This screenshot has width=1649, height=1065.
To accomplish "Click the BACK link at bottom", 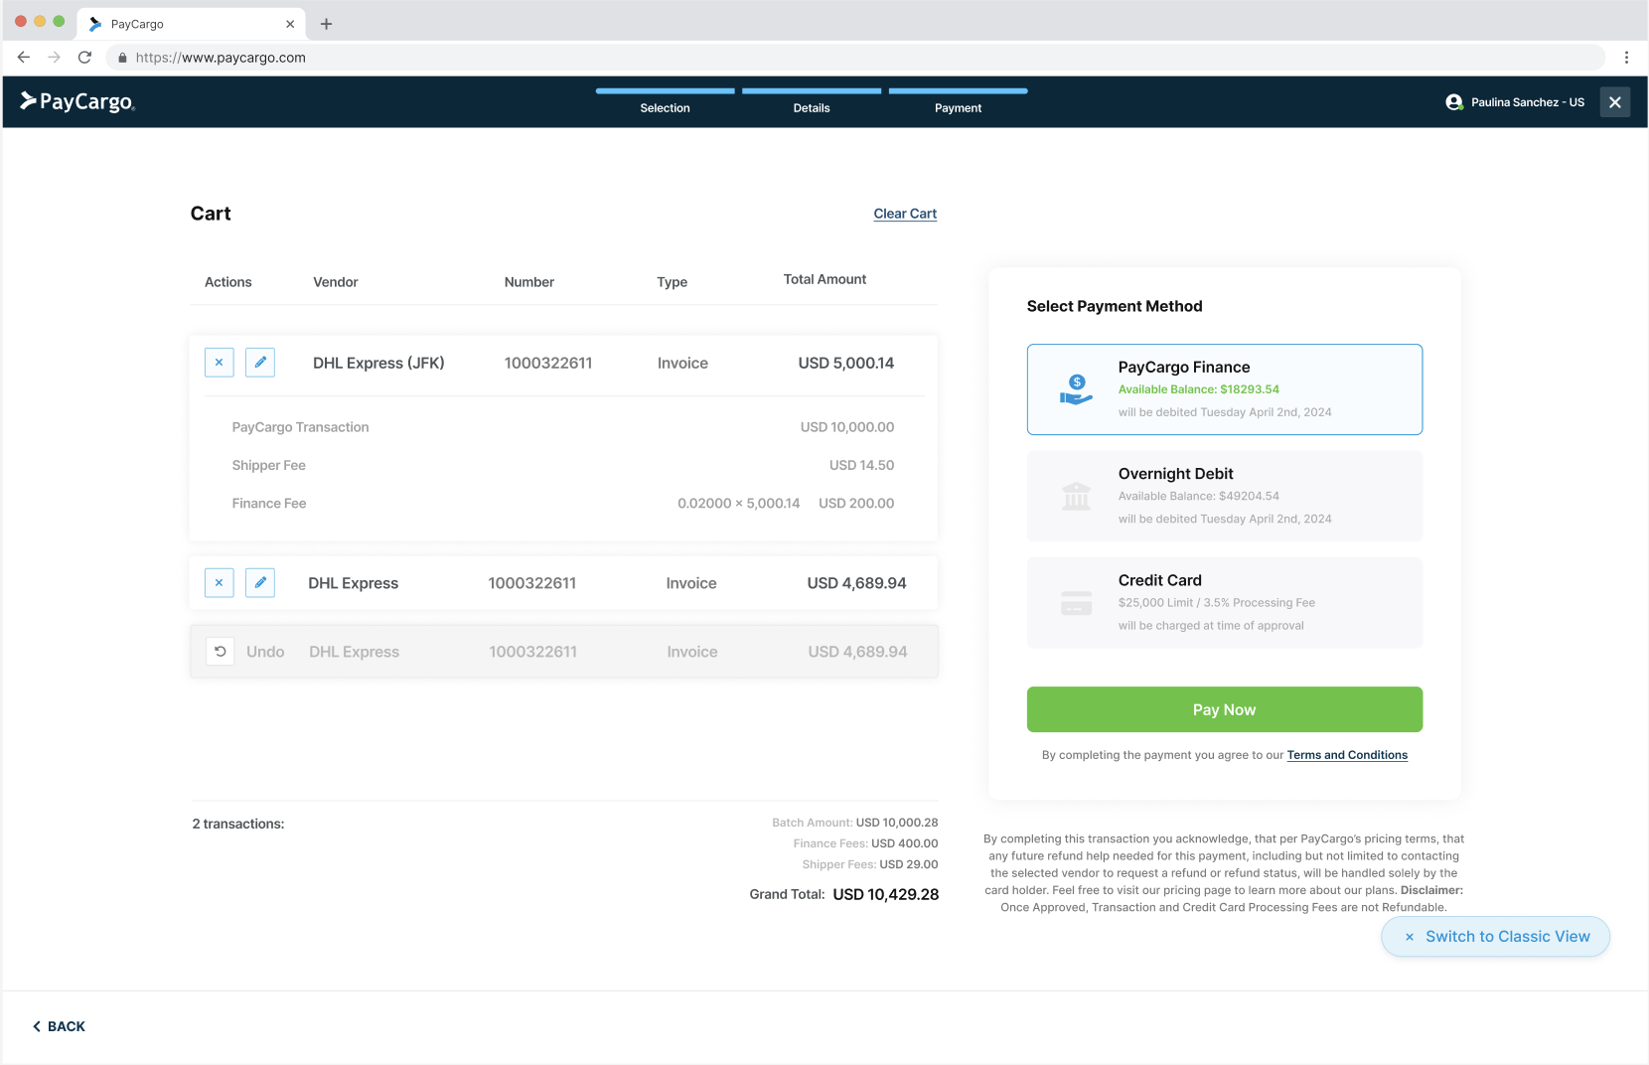I will [59, 1026].
